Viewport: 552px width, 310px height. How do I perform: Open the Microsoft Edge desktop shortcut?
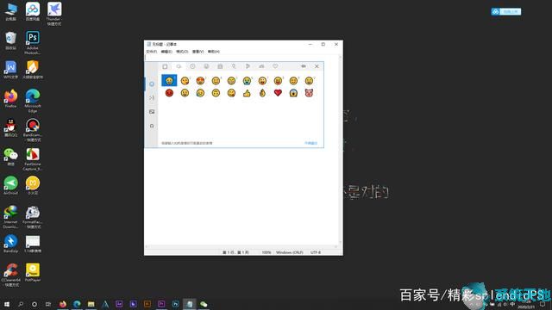pyautogui.click(x=33, y=101)
